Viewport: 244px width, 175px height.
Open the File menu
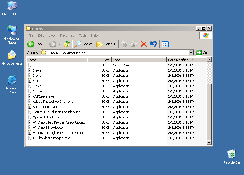click(x=31, y=35)
